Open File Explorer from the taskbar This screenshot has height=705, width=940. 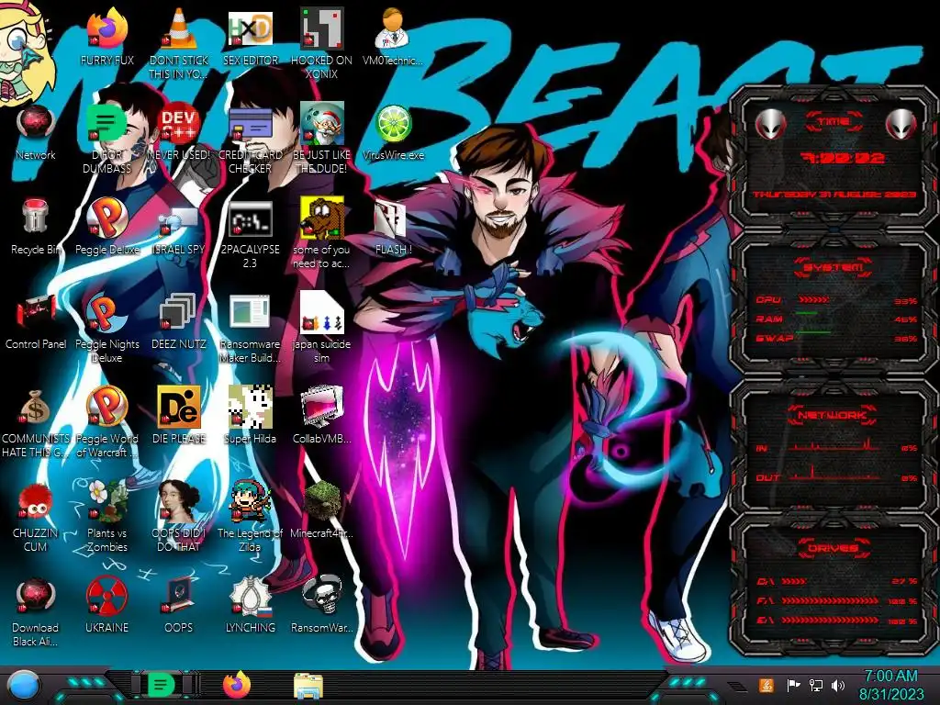(x=308, y=686)
